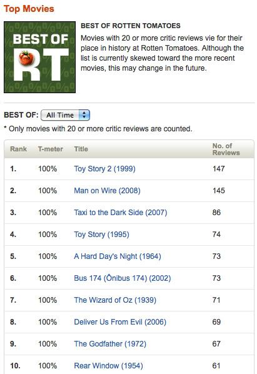Open Rear Window (1954) link

coord(108,366)
